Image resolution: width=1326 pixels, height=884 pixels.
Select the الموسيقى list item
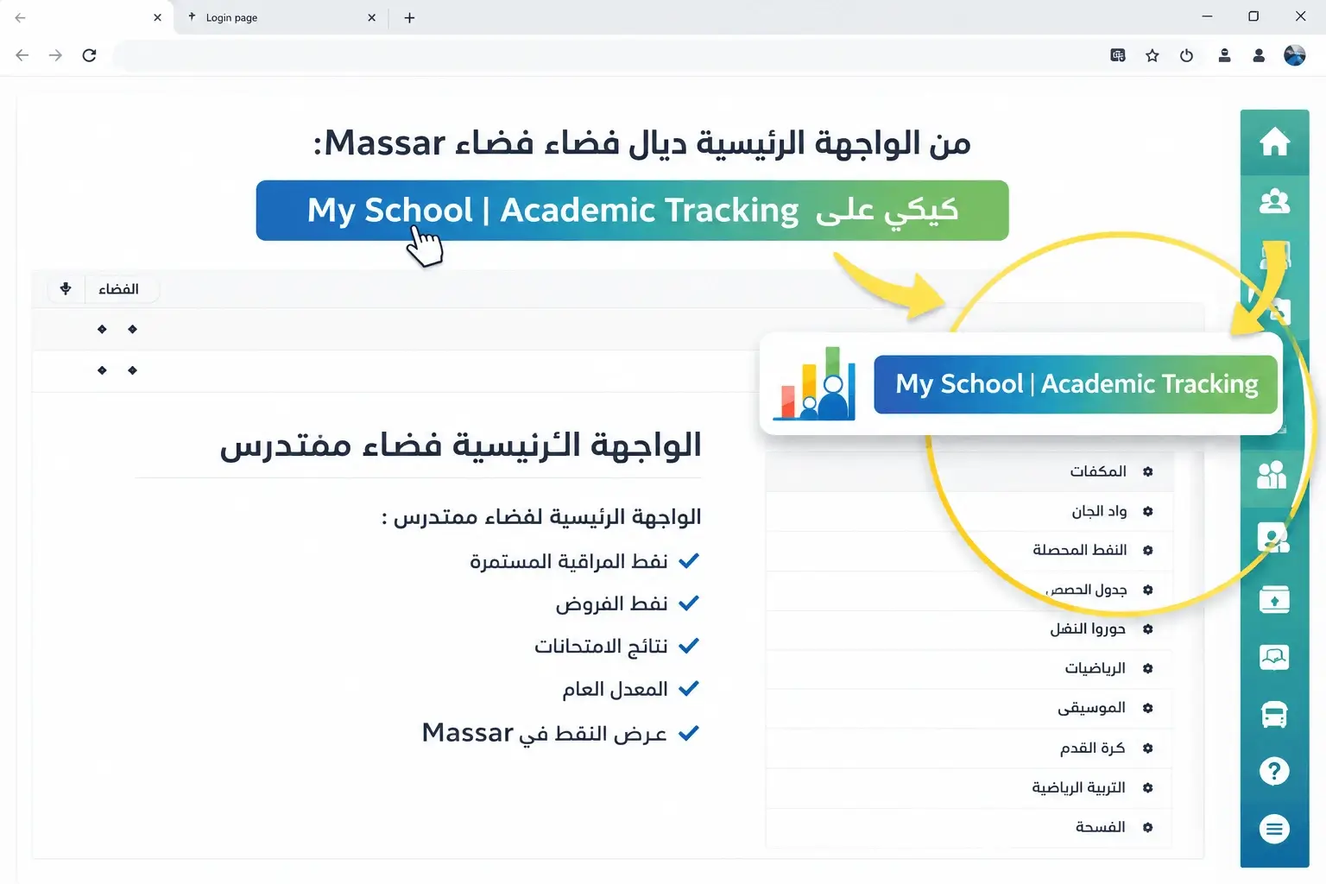(969, 708)
